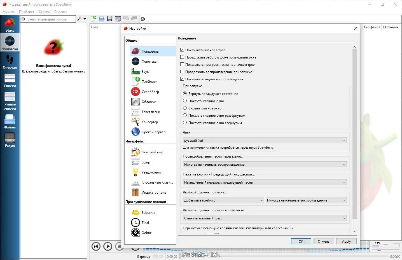Open Tidal streaming settings

[153, 223]
